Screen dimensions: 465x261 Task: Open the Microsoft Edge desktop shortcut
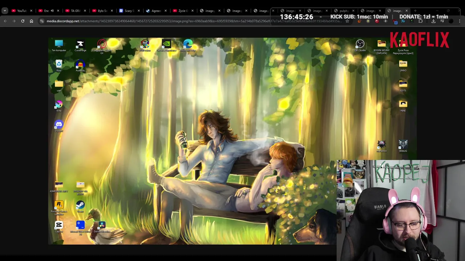(x=188, y=46)
